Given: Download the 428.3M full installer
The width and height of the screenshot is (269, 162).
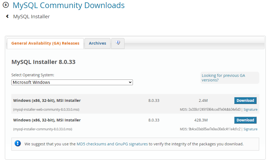Looking at the screenshot, I should click(x=245, y=120).
